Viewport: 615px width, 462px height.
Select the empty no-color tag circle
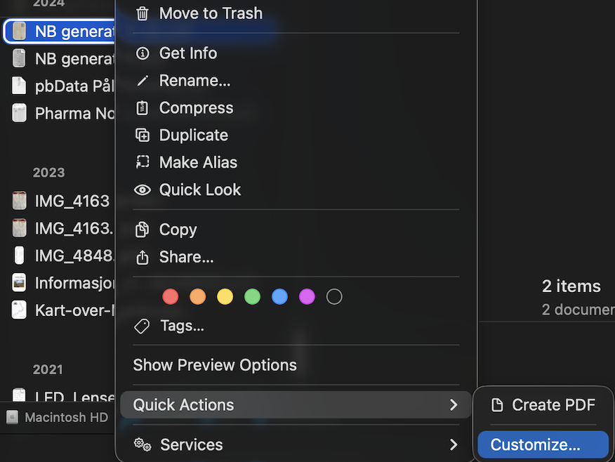(x=334, y=297)
